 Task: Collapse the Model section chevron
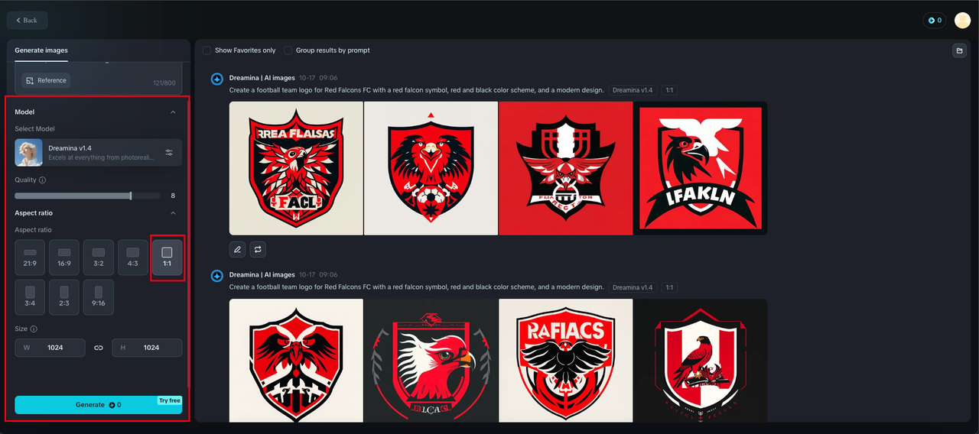173,112
